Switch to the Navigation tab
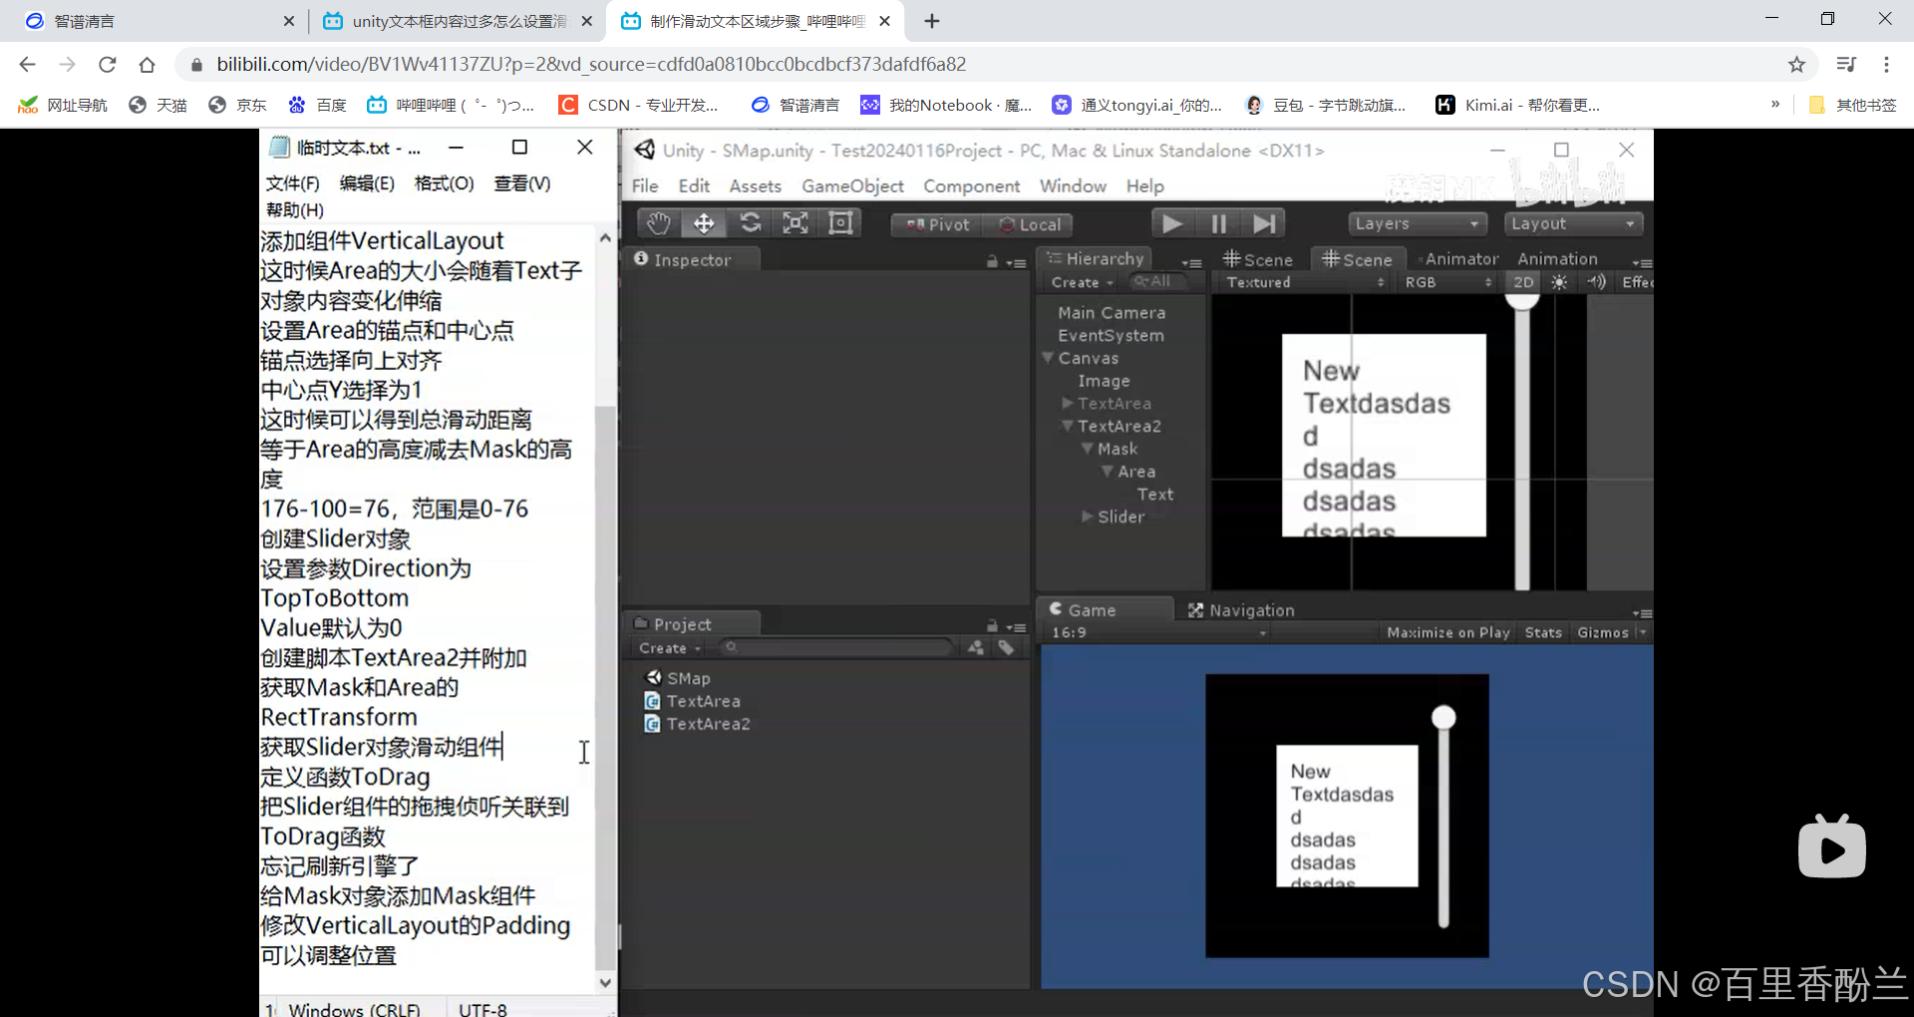The image size is (1914, 1017). pos(1241,610)
